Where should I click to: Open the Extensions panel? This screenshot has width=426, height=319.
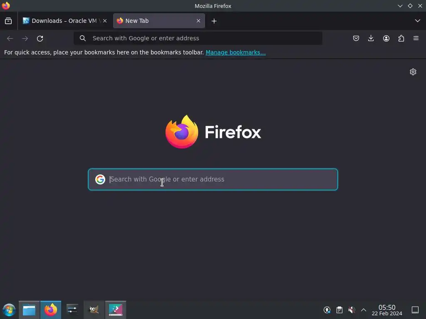pos(401,38)
